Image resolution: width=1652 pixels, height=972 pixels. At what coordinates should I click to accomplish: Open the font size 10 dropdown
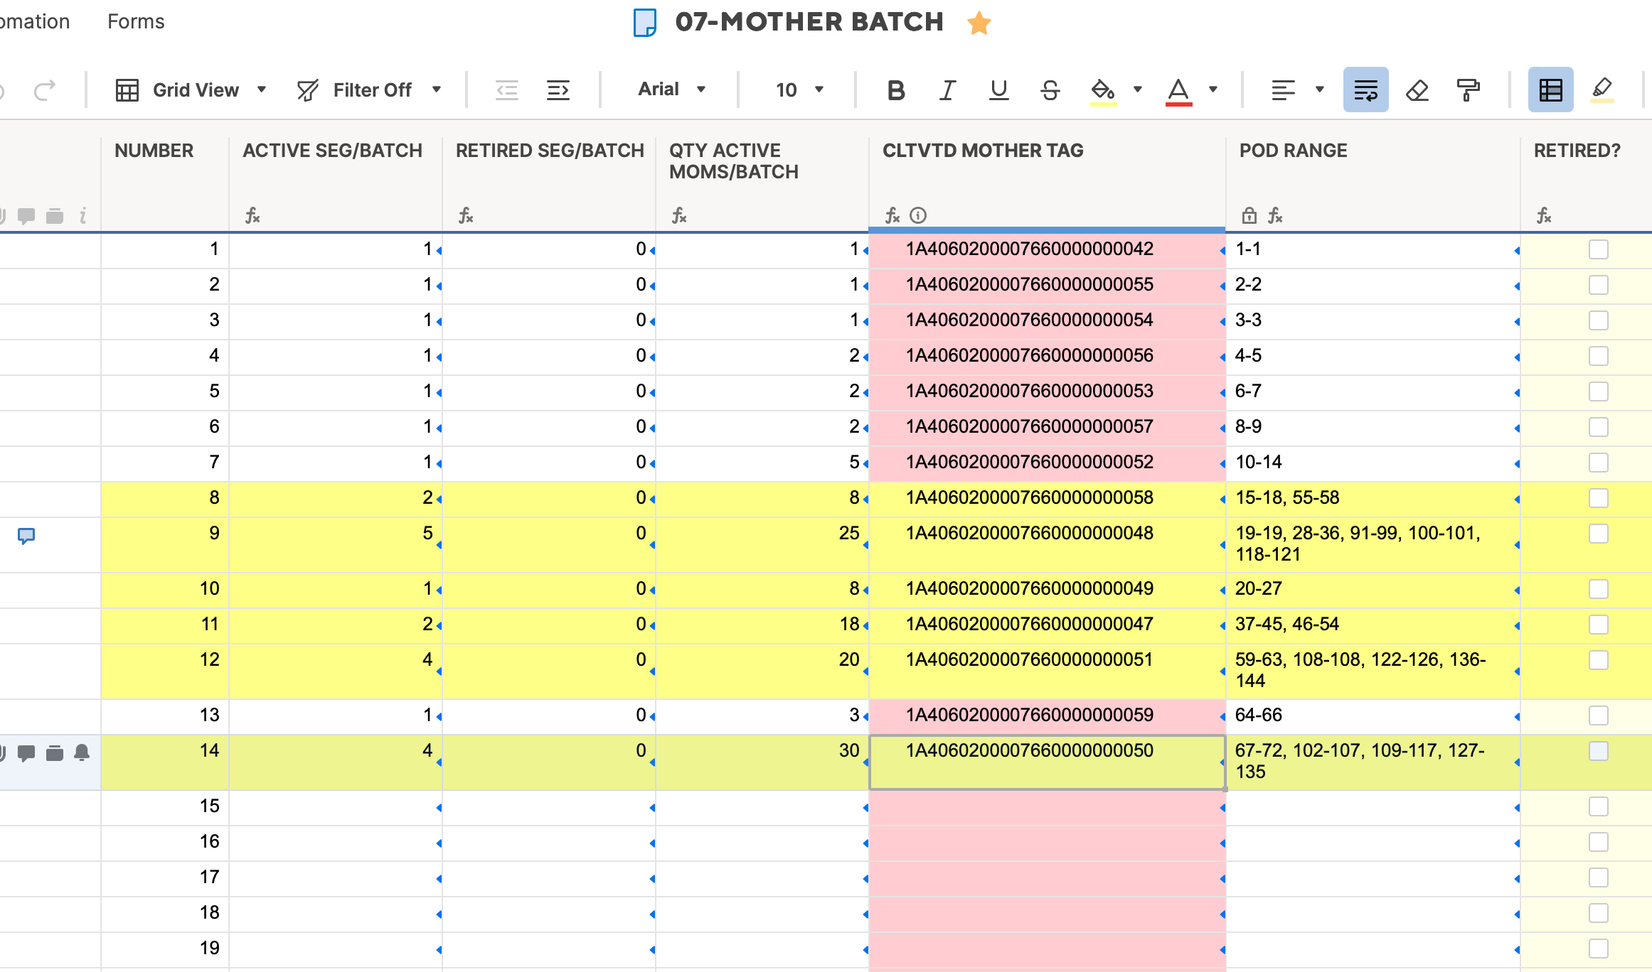tap(799, 90)
